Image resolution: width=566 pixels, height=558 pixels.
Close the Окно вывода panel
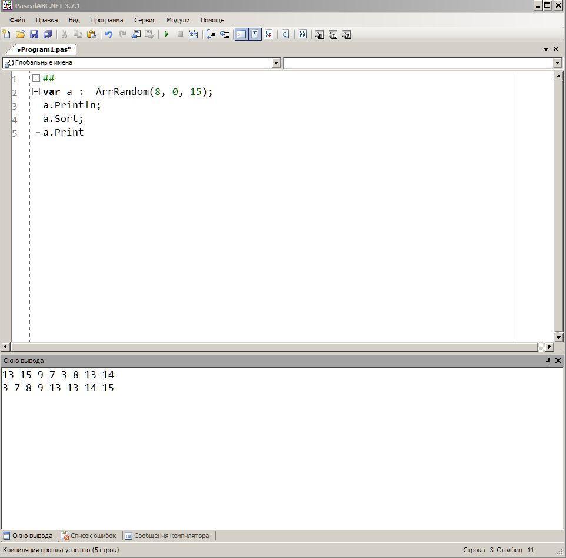coord(558,361)
